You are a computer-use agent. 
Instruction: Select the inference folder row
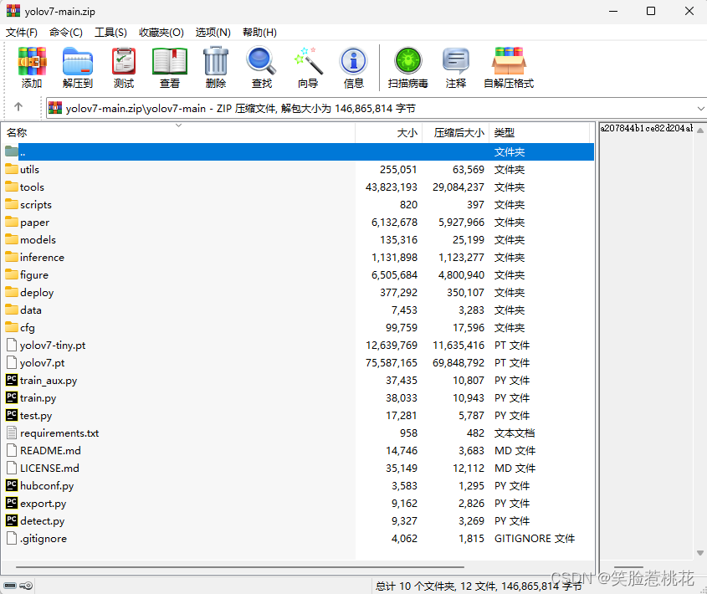point(298,257)
